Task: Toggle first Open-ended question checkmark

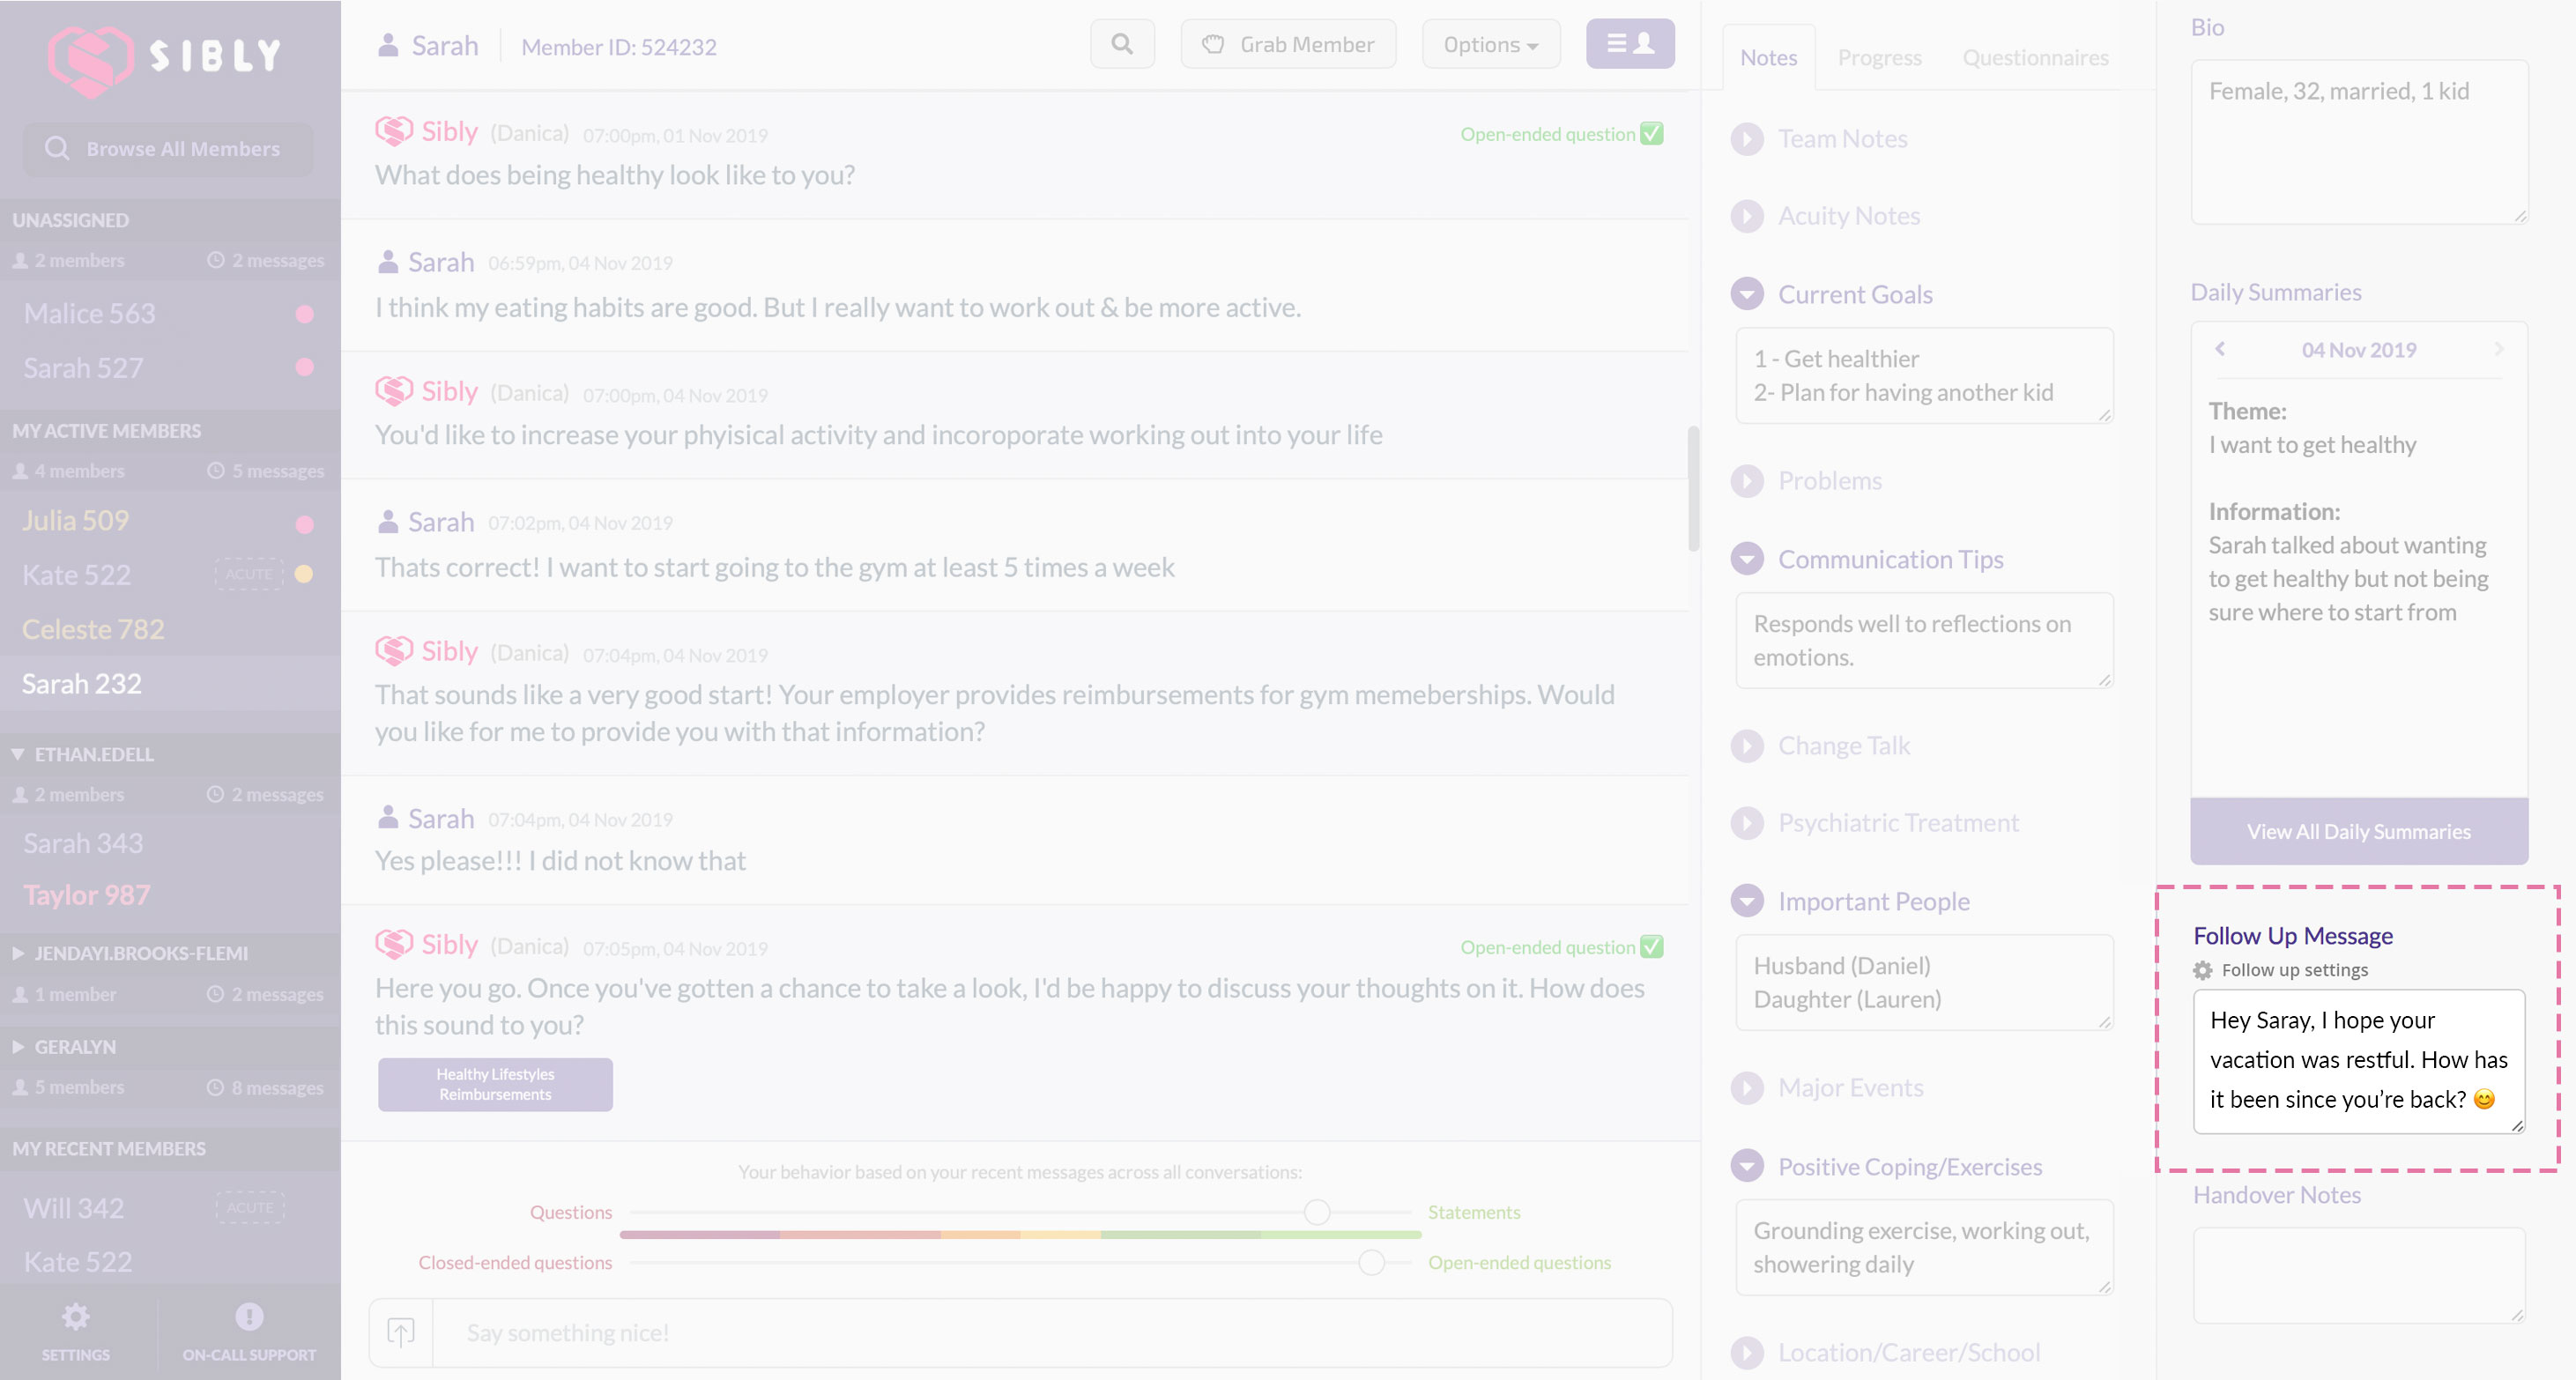Action: click(1652, 134)
